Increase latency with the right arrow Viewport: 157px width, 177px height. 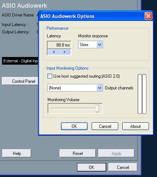point(65,52)
